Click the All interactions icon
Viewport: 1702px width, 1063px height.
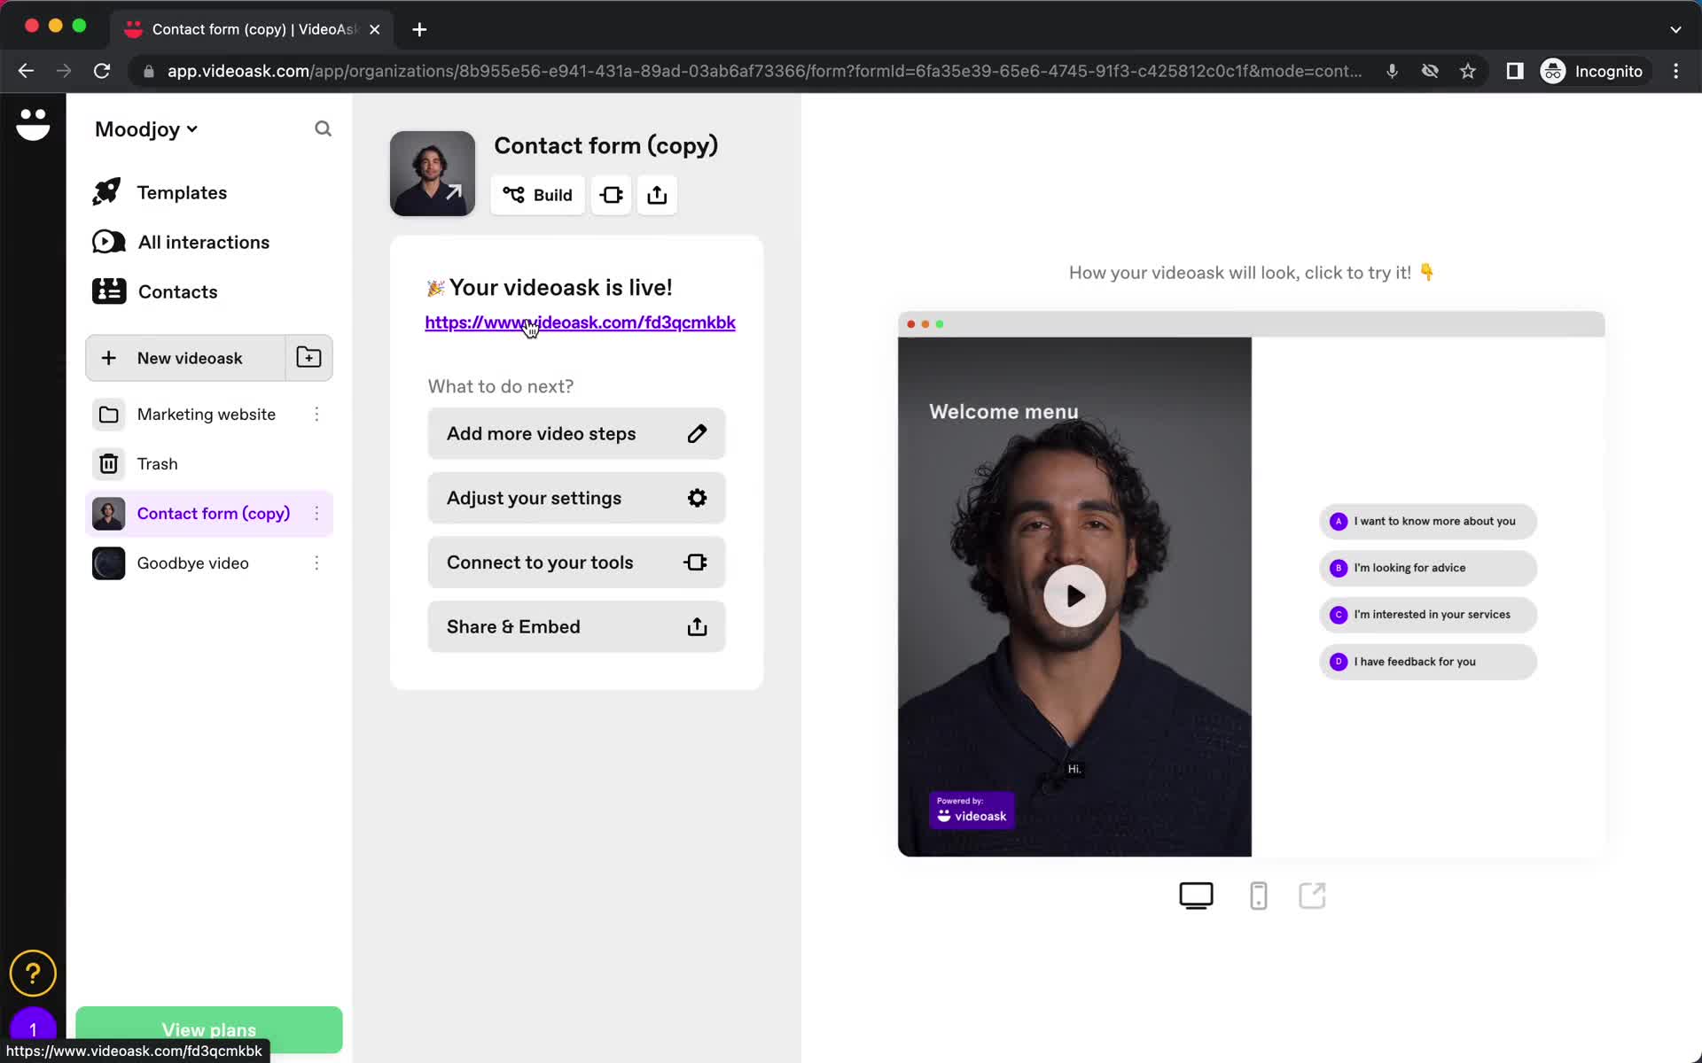point(109,241)
